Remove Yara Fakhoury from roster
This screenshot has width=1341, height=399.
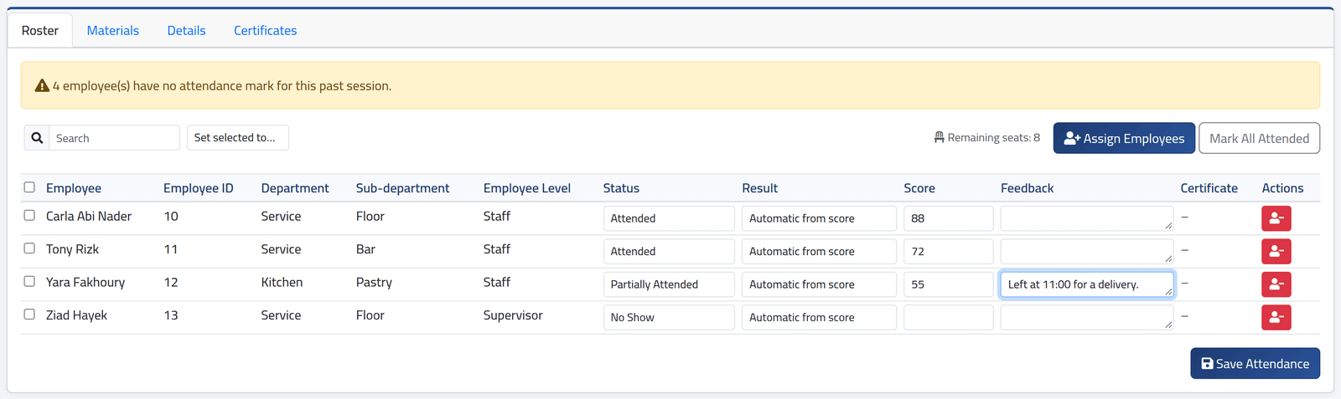(x=1276, y=284)
